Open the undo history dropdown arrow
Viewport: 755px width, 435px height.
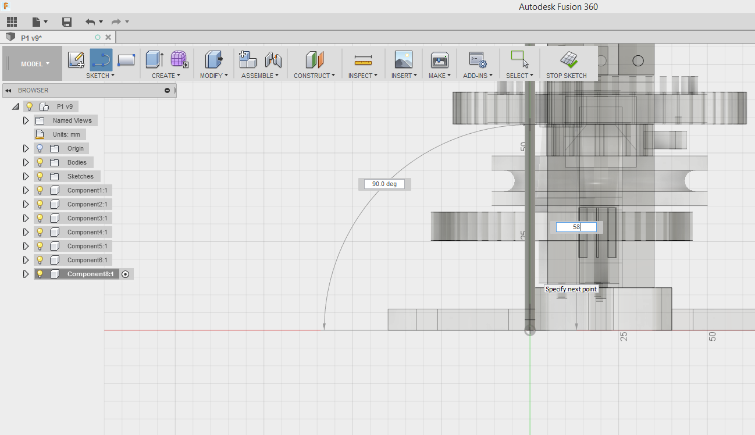[x=101, y=22]
